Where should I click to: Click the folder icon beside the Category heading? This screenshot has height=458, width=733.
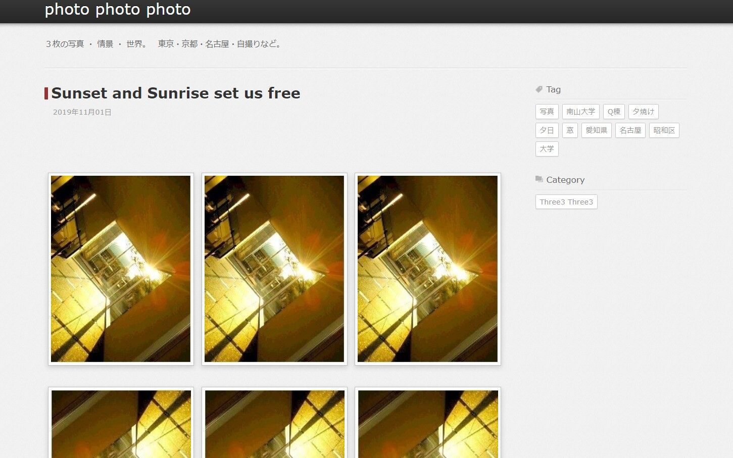(x=539, y=179)
